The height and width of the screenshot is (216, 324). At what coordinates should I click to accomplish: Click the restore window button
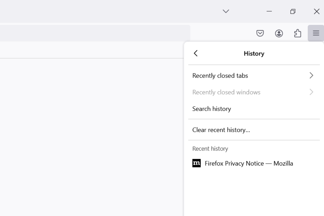coord(293,11)
